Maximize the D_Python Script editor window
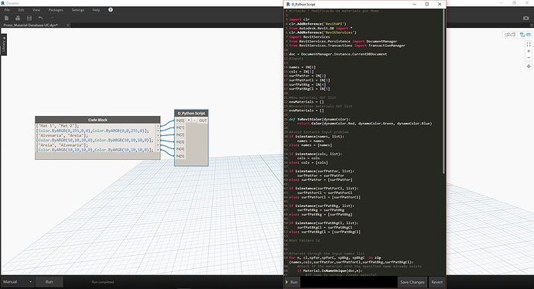 point(427,4)
